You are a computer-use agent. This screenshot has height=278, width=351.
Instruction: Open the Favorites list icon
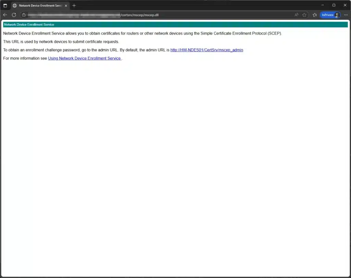pos(315,15)
